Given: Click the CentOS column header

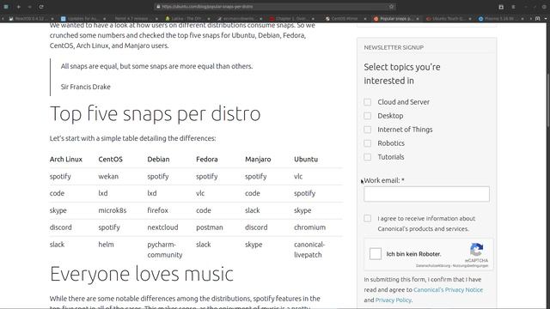Looking at the screenshot, I should [110, 159].
